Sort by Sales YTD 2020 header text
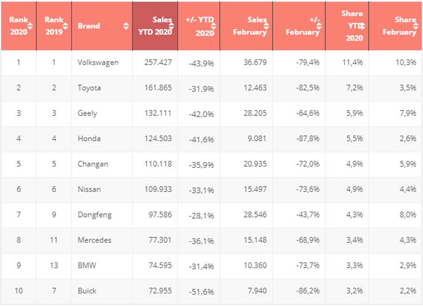The width and height of the screenshot is (423, 307). 154,26
